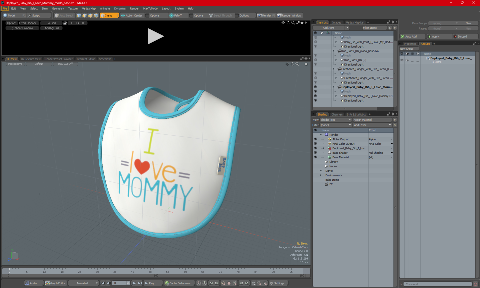This screenshot has height=288, width=480.
Task: Toggle the Options checkbox after Action Center
Action: pos(147,15)
